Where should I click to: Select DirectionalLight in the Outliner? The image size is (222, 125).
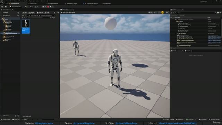click(184, 23)
